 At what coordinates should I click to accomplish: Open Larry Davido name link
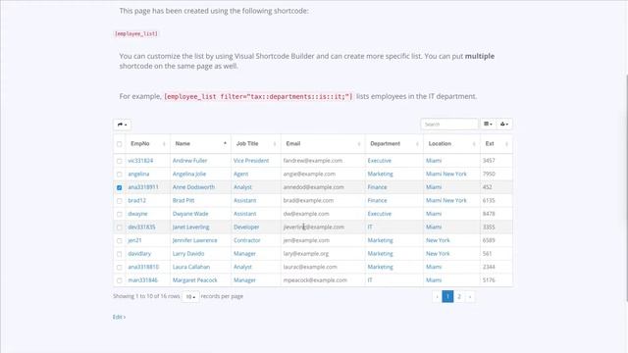(188, 253)
